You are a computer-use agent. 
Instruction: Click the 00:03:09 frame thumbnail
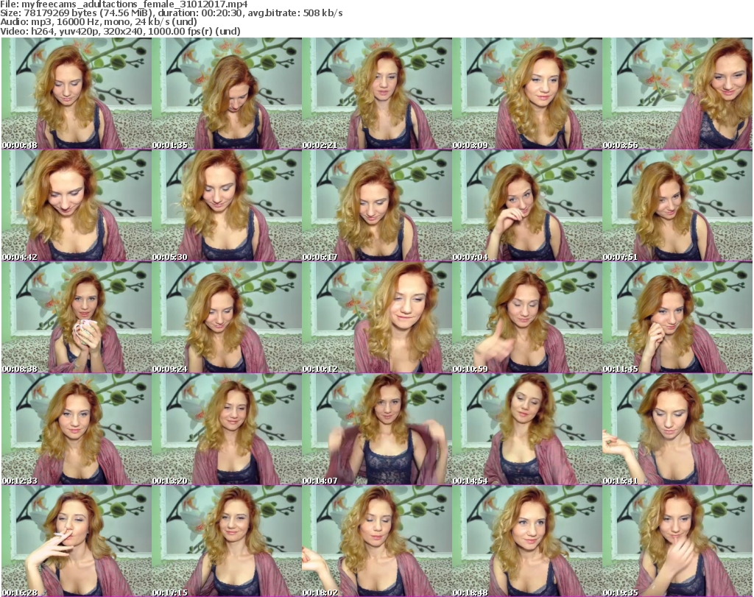(x=527, y=93)
